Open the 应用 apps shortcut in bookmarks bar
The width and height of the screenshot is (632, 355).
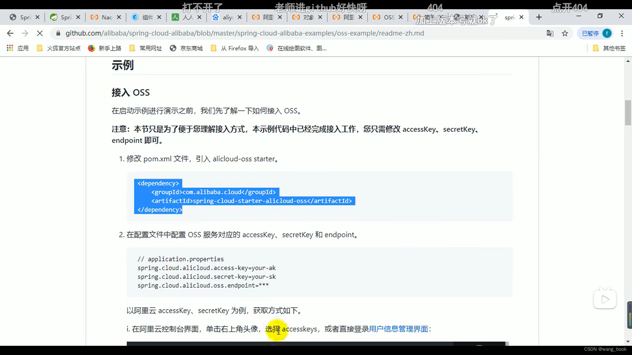(x=18, y=48)
